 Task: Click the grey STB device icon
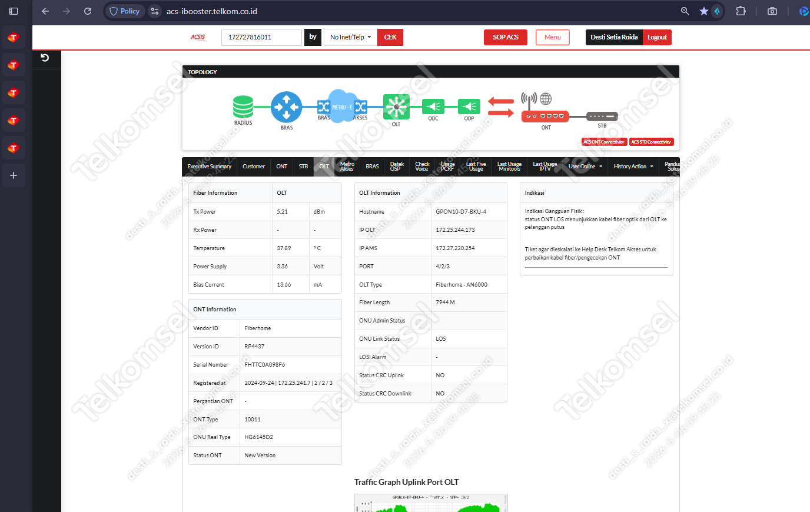602,117
